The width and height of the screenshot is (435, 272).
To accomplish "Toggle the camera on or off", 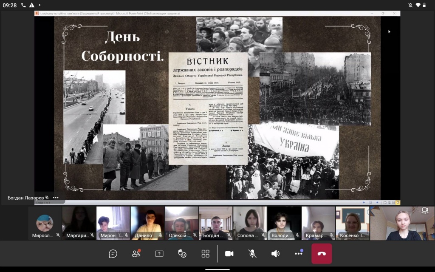I will (229, 254).
